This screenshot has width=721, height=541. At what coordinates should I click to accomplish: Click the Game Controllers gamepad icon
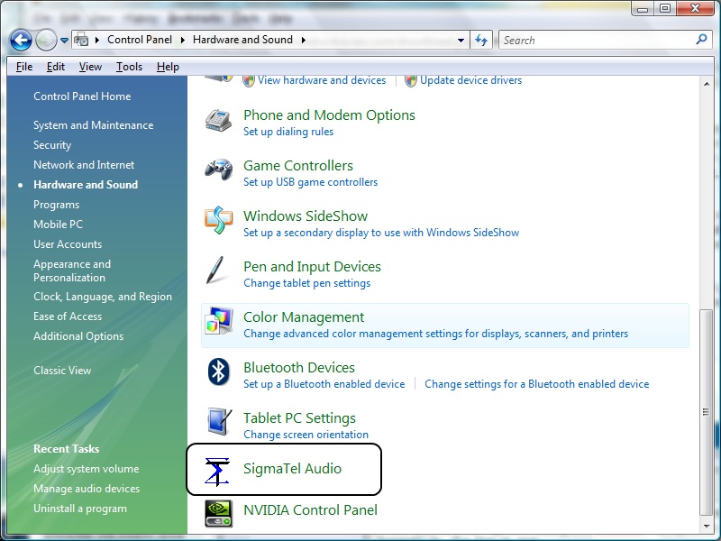(218, 170)
